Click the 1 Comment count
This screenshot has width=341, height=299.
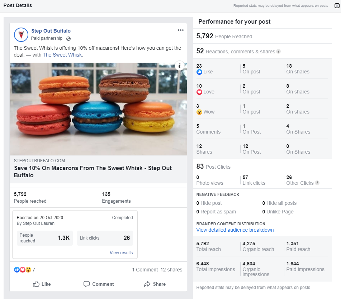145,270
